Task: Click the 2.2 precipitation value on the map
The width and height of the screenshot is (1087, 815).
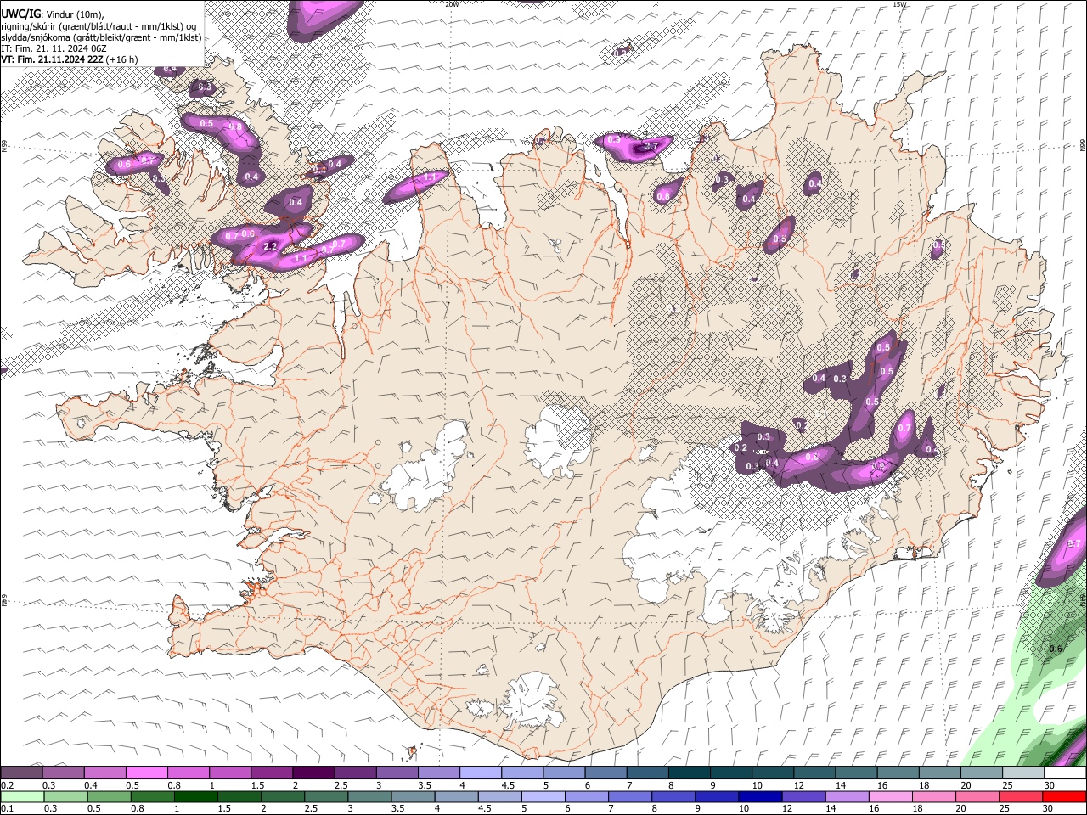Action: tap(270, 246)
